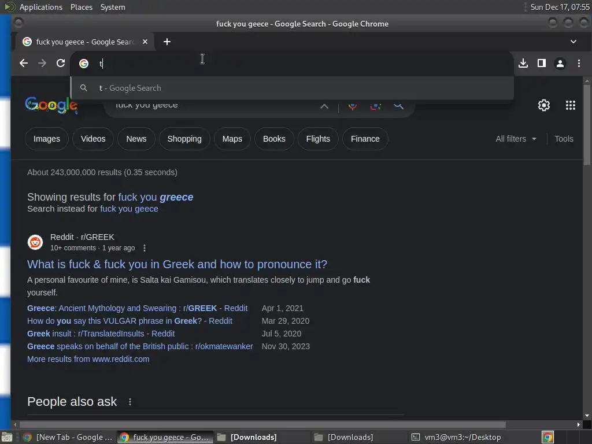
Task: Close the 'fuck you geece' tab
Action: tap(145, 42)
